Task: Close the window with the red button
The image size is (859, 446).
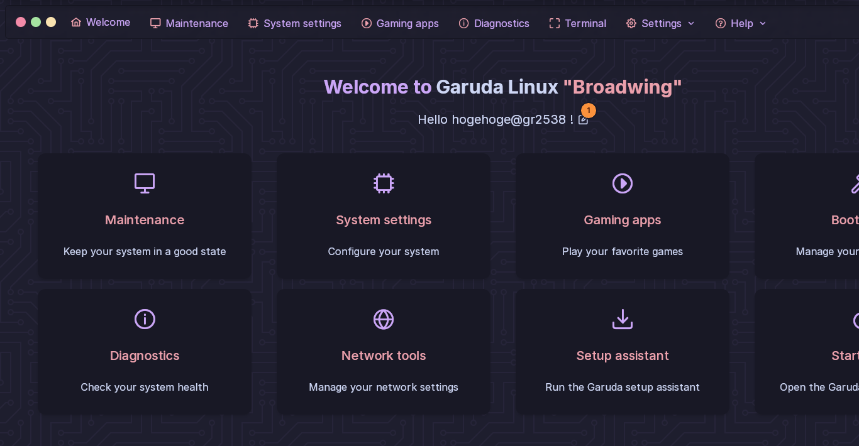Action: (x=21, y=22)
